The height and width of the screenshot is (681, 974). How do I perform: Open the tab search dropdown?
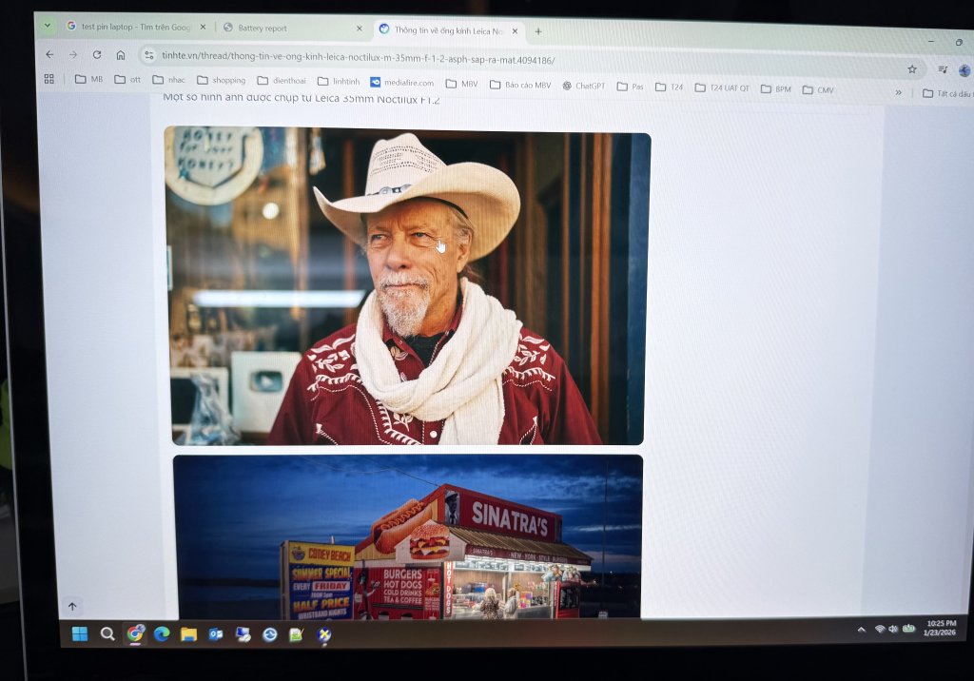49,26
